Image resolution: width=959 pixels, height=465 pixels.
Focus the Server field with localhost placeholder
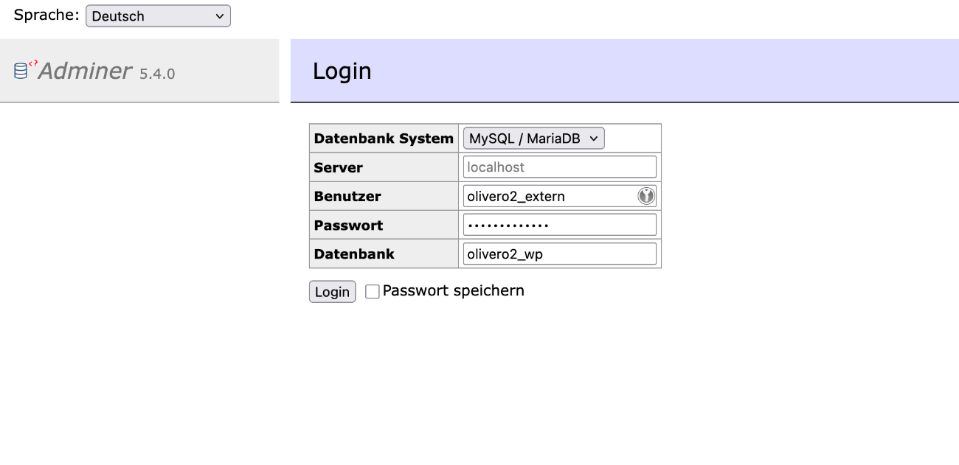tap(560, 167)
